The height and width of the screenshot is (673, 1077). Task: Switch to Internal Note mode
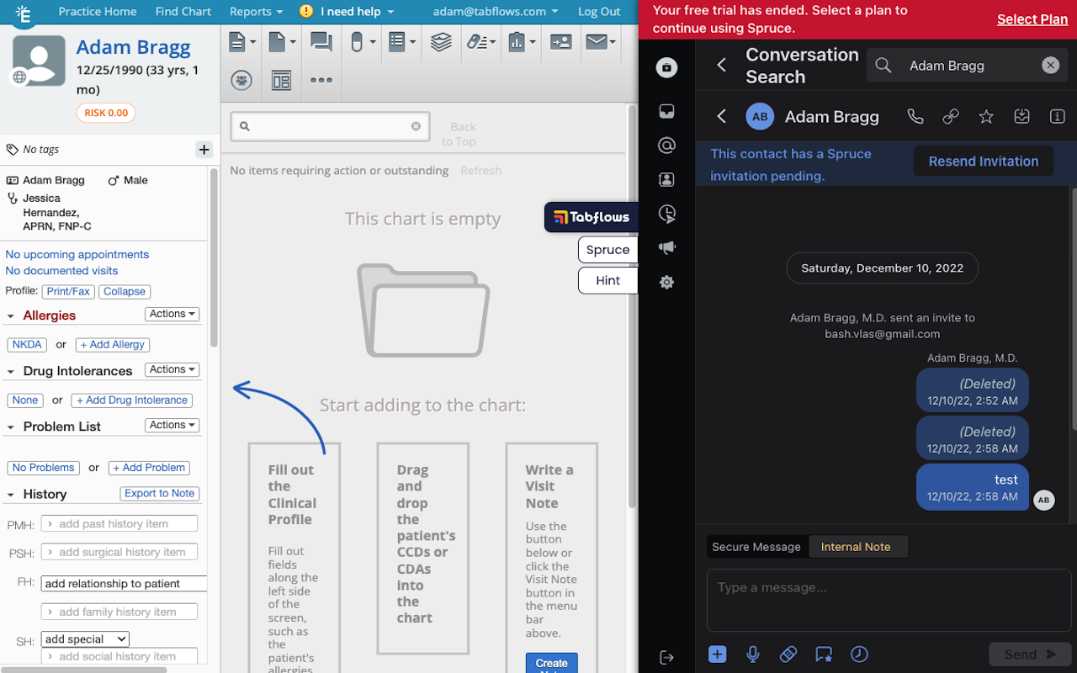point(855,547)
